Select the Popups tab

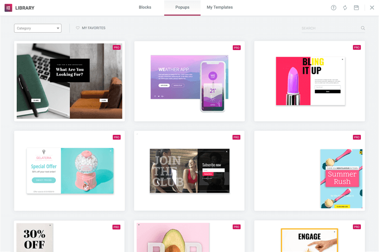point(182,8)
